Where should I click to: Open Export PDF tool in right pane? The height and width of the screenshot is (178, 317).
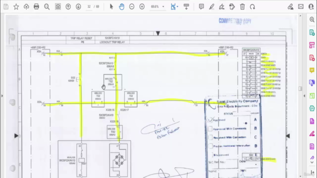(x=312, y=32)
